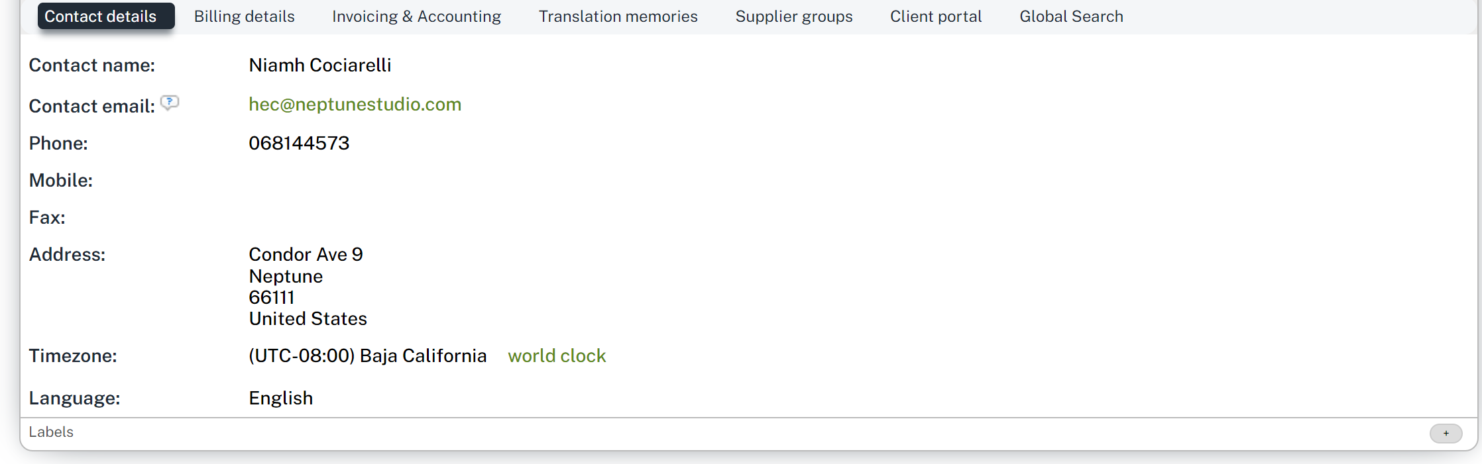Click the phone number 068144573

pos(299,144)
